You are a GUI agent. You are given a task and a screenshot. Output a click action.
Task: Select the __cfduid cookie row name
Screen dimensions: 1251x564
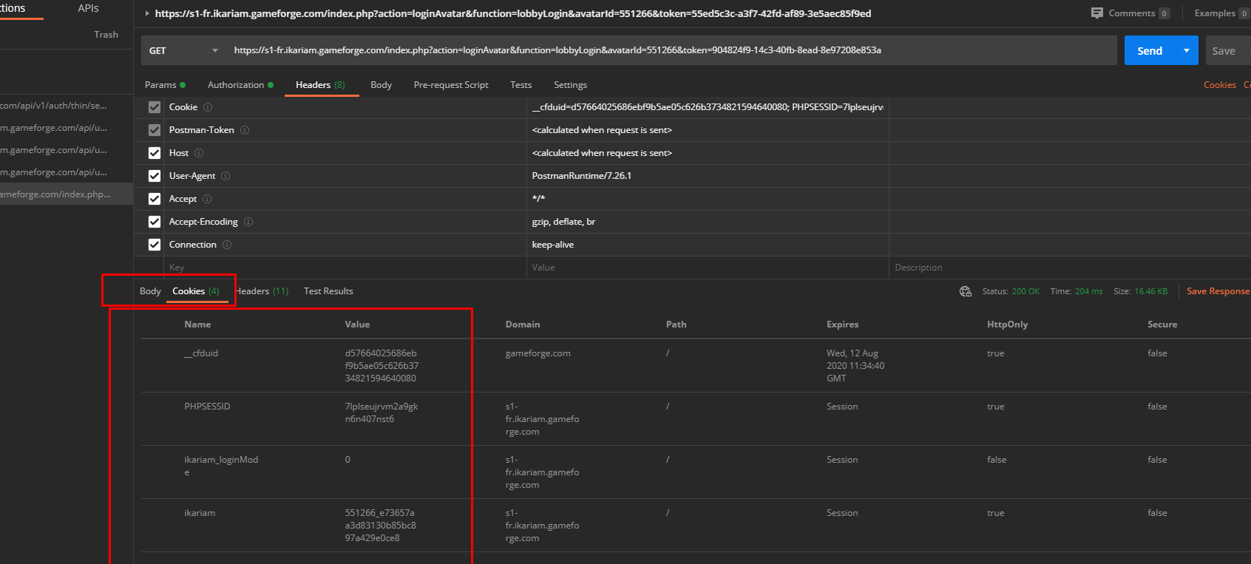[x=201, y=353]
